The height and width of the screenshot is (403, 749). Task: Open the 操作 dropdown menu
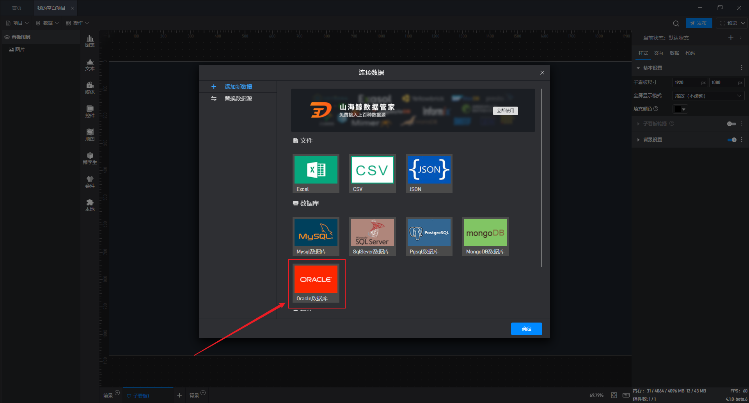(77, 23)
